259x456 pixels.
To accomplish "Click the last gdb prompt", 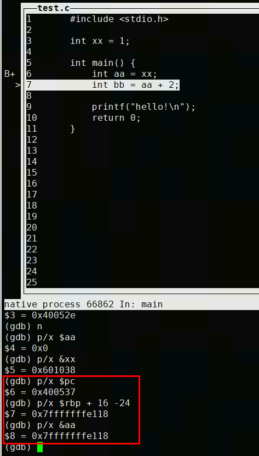I will 18,447.
